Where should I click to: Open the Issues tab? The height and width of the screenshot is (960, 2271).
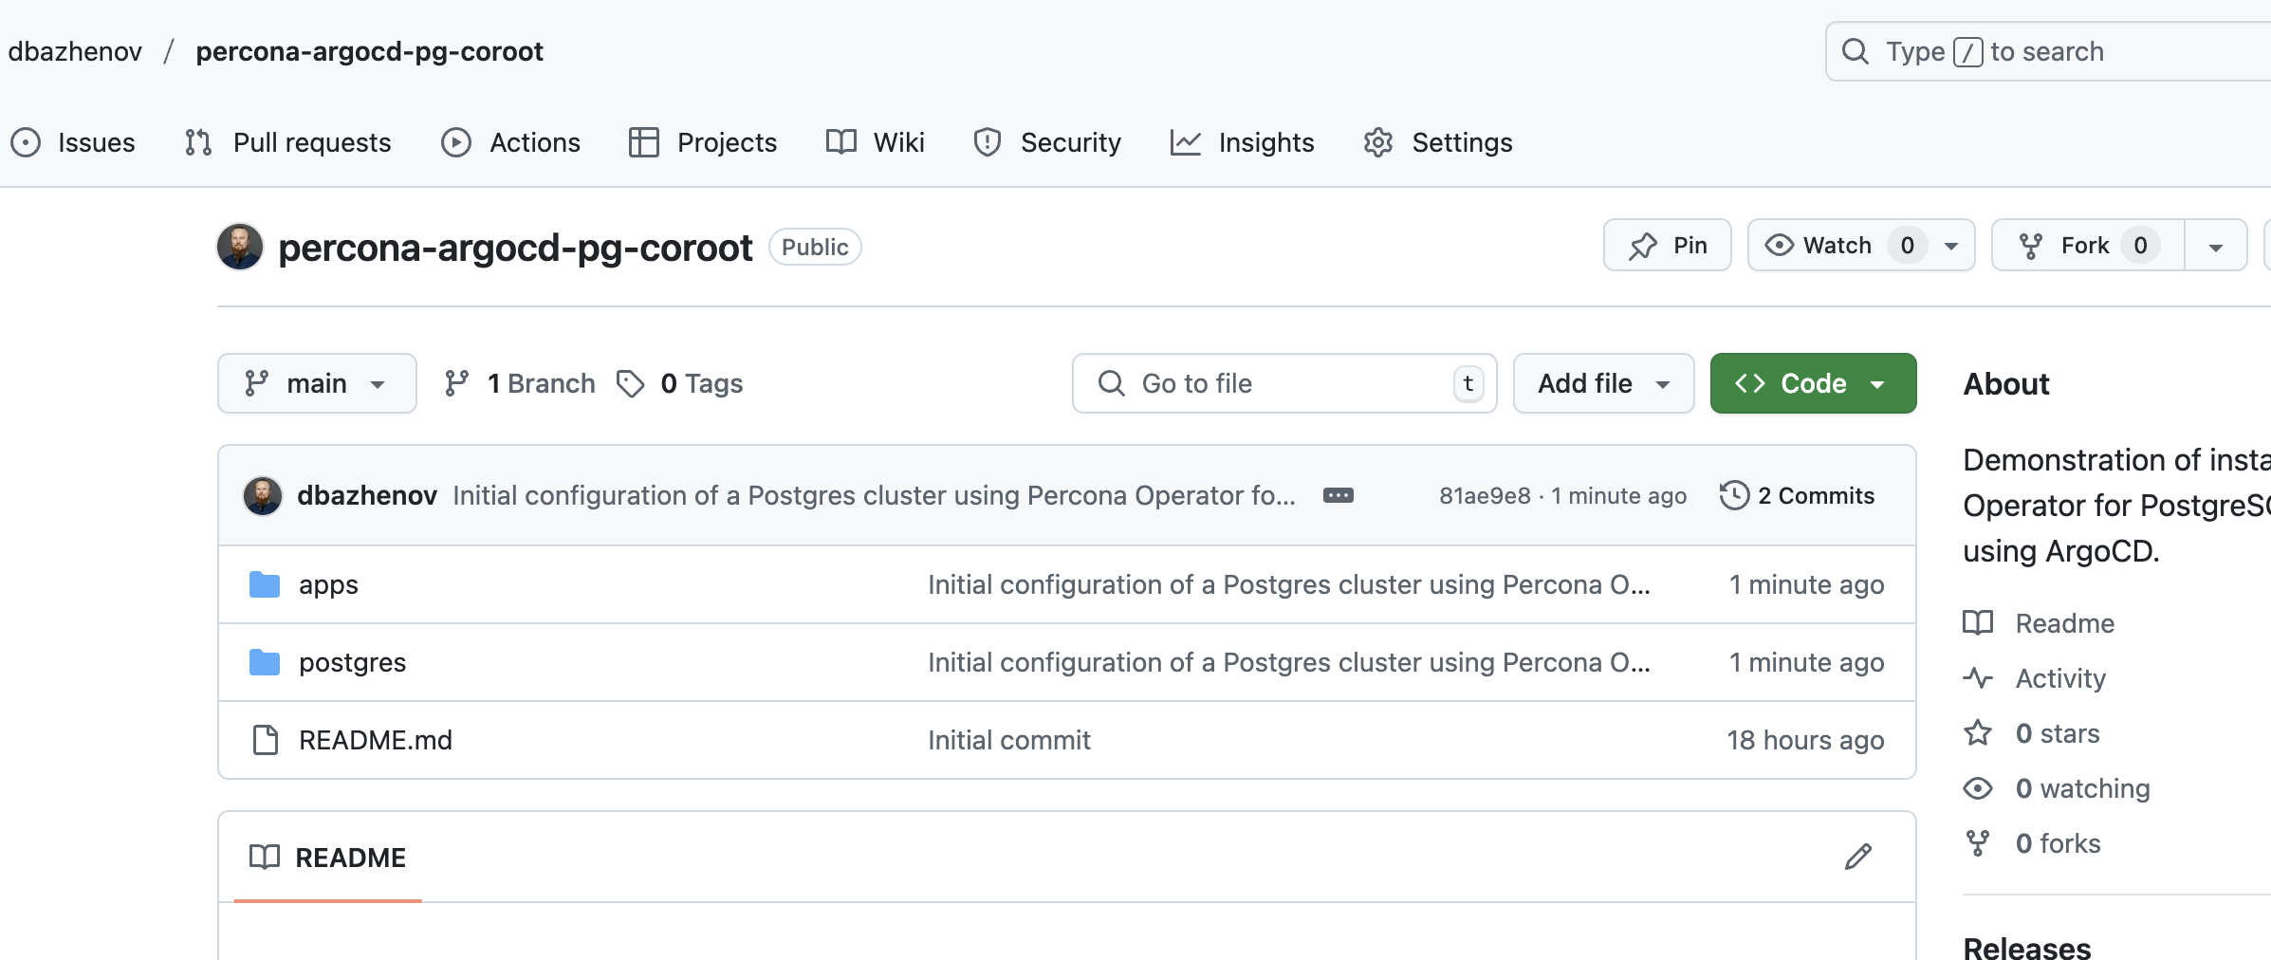(x=73, y=142)
